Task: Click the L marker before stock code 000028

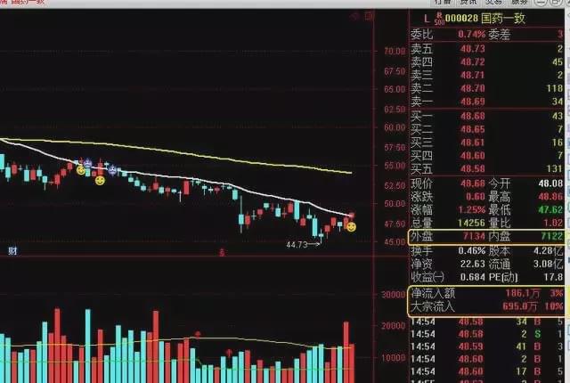Action: pos(427,18)
